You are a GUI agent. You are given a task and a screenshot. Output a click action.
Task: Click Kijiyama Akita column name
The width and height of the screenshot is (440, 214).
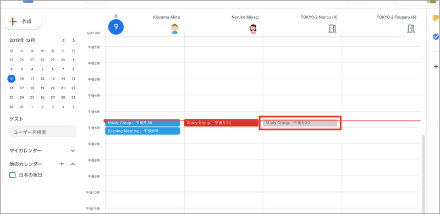(x=167, y=17)
